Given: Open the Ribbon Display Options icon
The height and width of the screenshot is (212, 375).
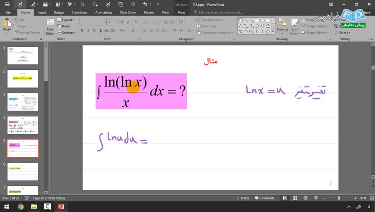Looking at the screenshot, I should coord(331,4).
